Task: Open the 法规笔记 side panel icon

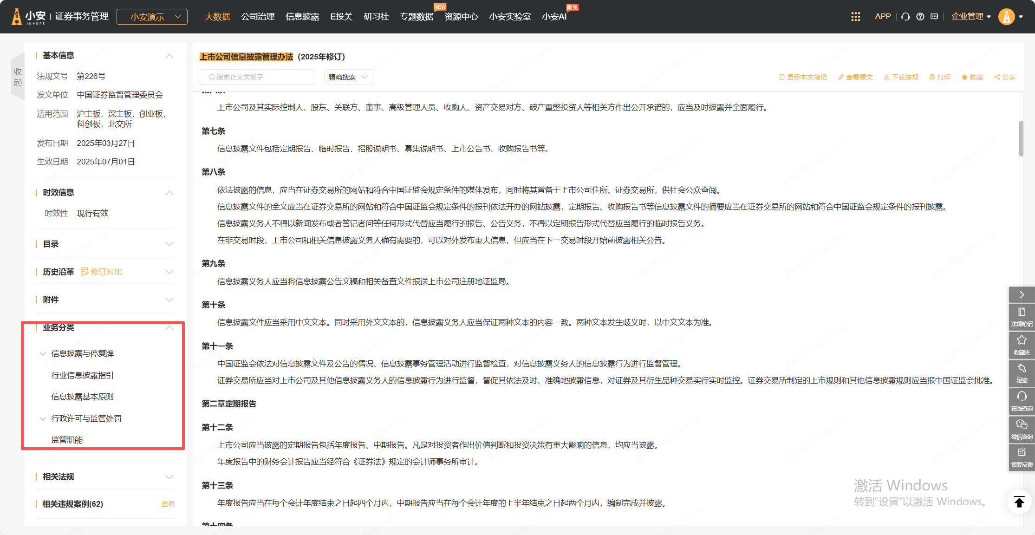Action: [1022, 317]
